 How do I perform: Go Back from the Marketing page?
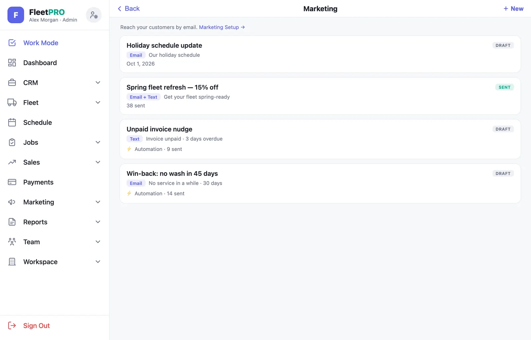[128, 9]
